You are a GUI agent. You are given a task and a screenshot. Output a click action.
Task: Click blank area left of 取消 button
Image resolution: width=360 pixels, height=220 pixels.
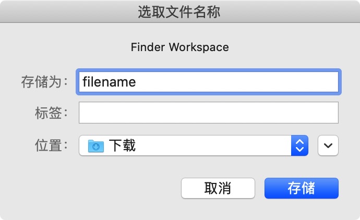tap(104, 188)
